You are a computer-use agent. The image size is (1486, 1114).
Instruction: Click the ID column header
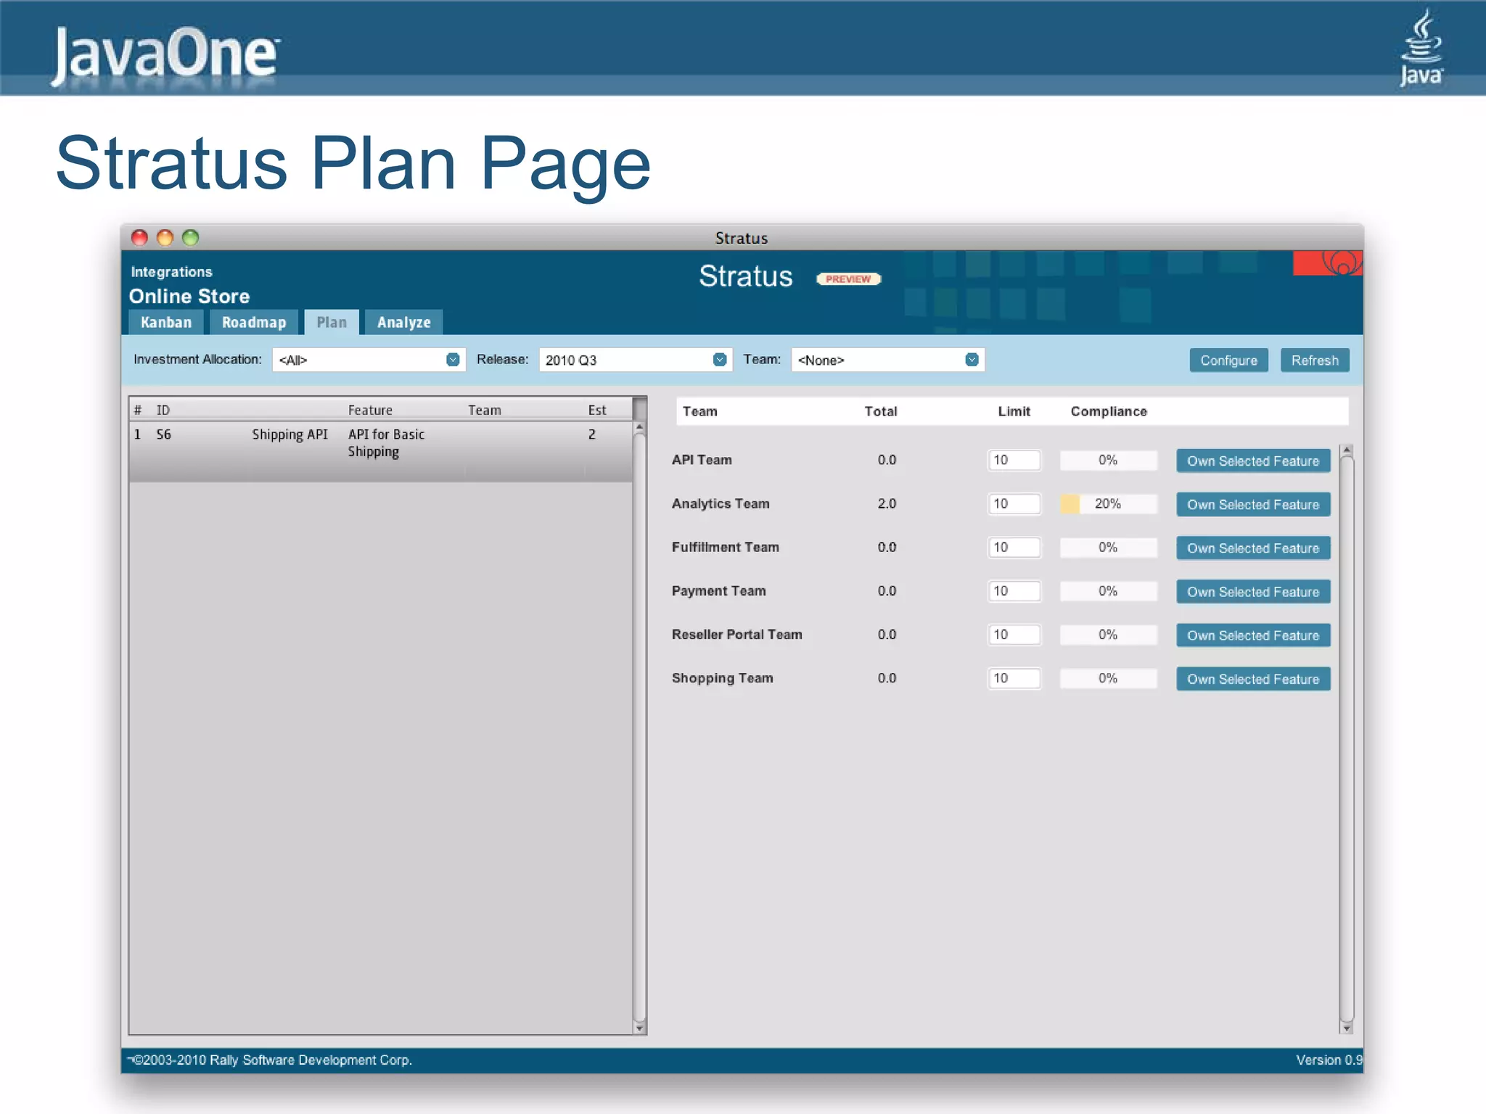(x=163, y=410)
